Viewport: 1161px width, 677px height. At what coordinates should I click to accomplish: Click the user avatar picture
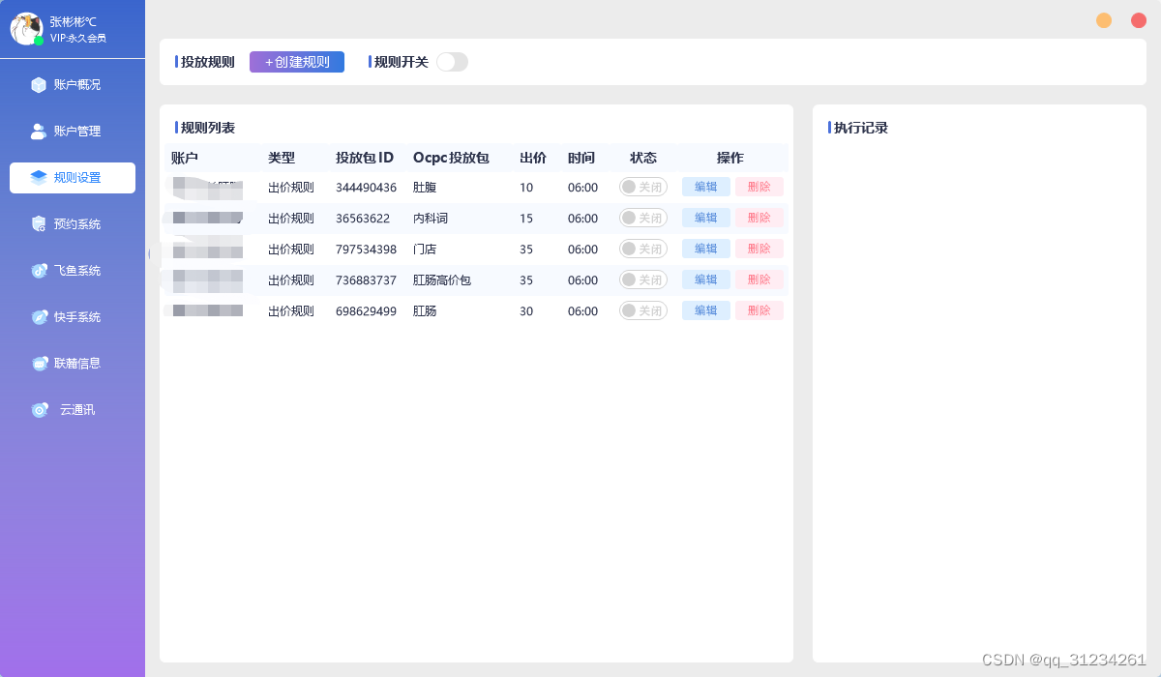[26, 29]
